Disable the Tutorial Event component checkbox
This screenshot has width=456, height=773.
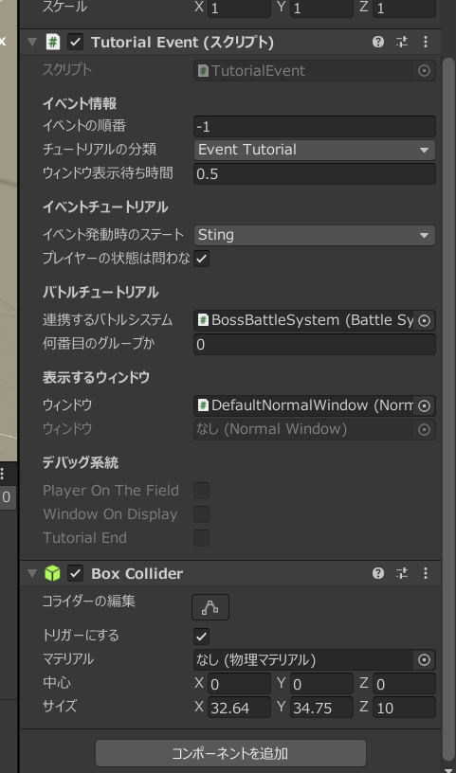(76, 43)
